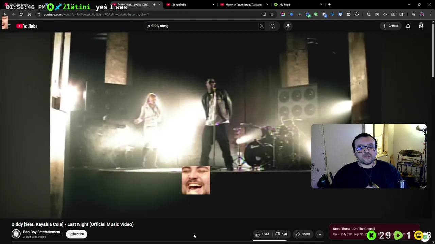Click the Bad Boy Entertainment channel avatar

pyautogui.click(x=16, y=234)
